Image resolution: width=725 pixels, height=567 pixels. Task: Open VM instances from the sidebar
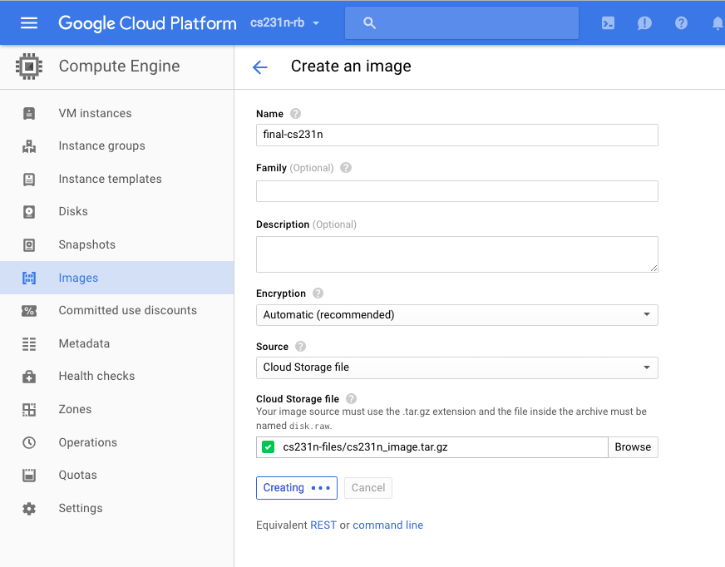coord(95,113)
